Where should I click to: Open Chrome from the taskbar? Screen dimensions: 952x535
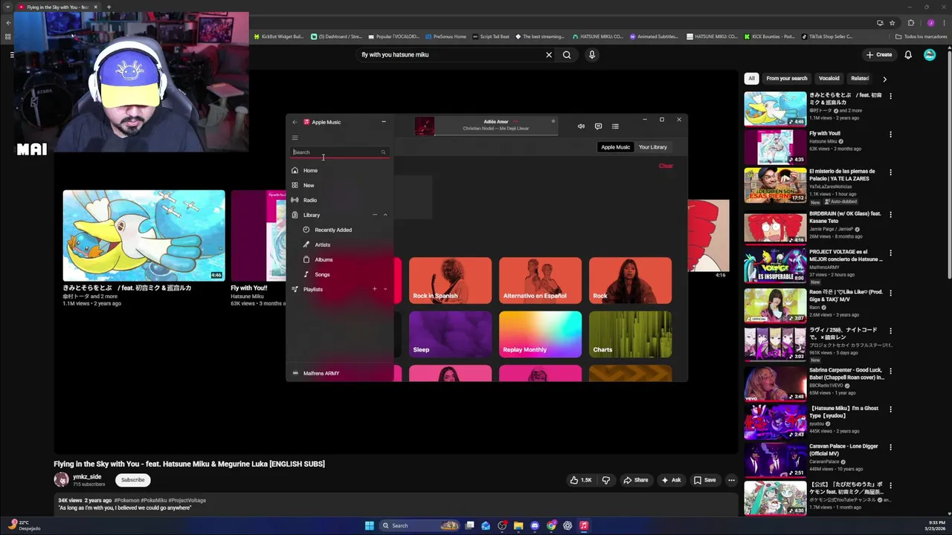(551, 525)
